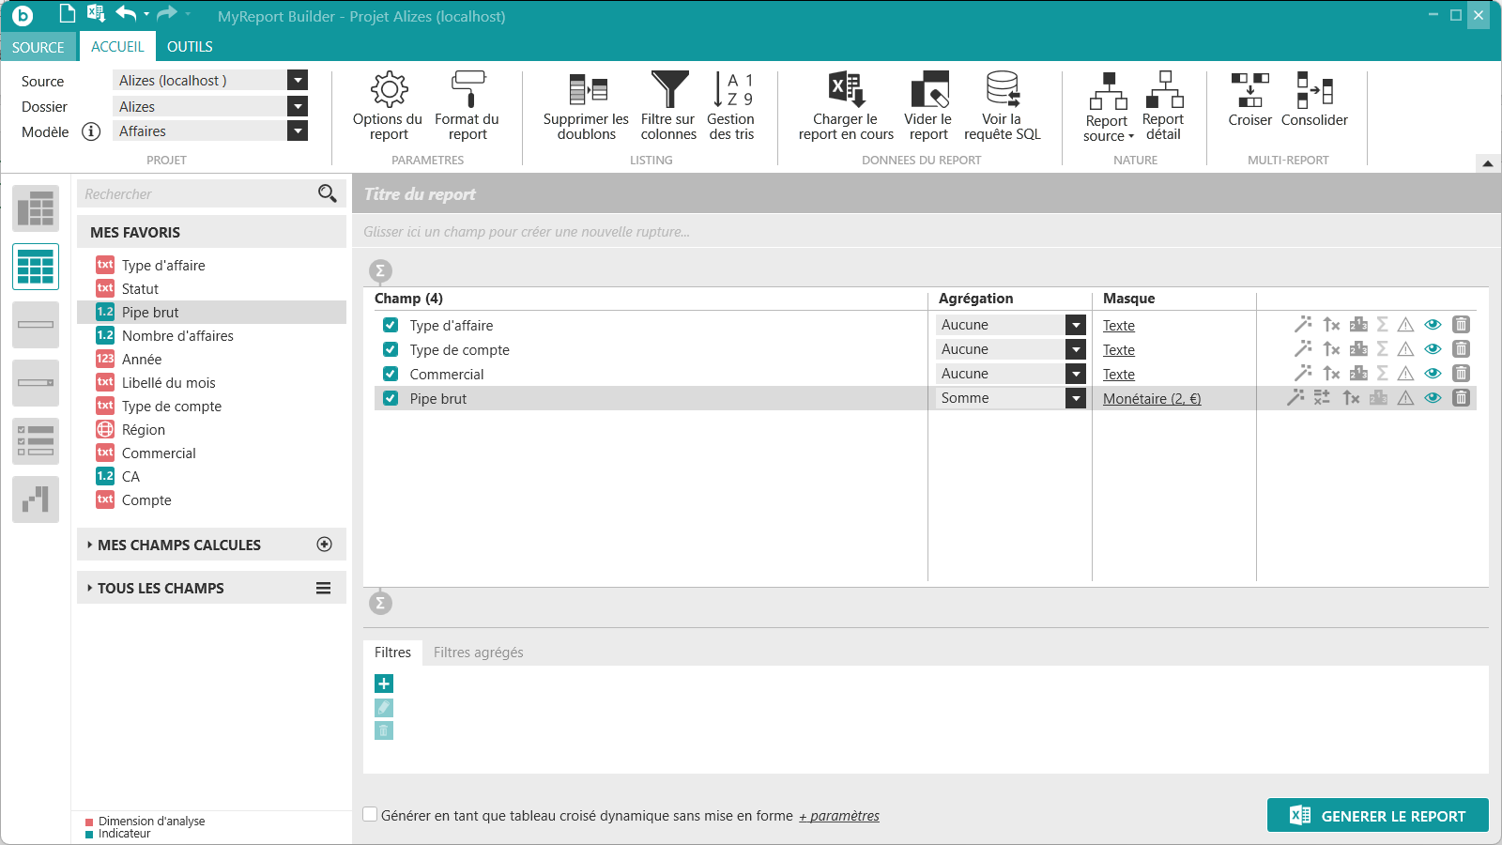Uncheck the Type d'affaire field checkbox

click(x=391, y=326)
